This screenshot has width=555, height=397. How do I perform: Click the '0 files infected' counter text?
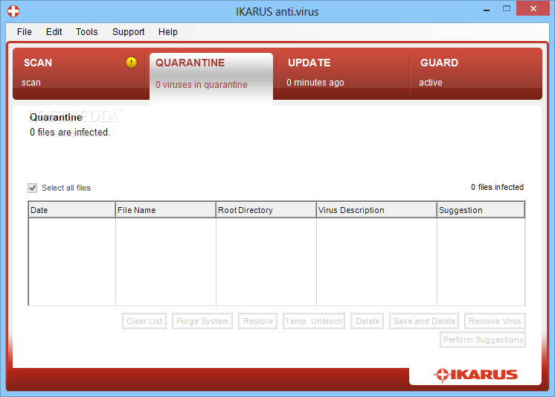coord(497,187)
